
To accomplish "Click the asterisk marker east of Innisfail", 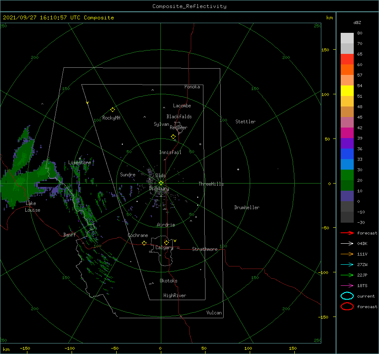I will [200, 144].
